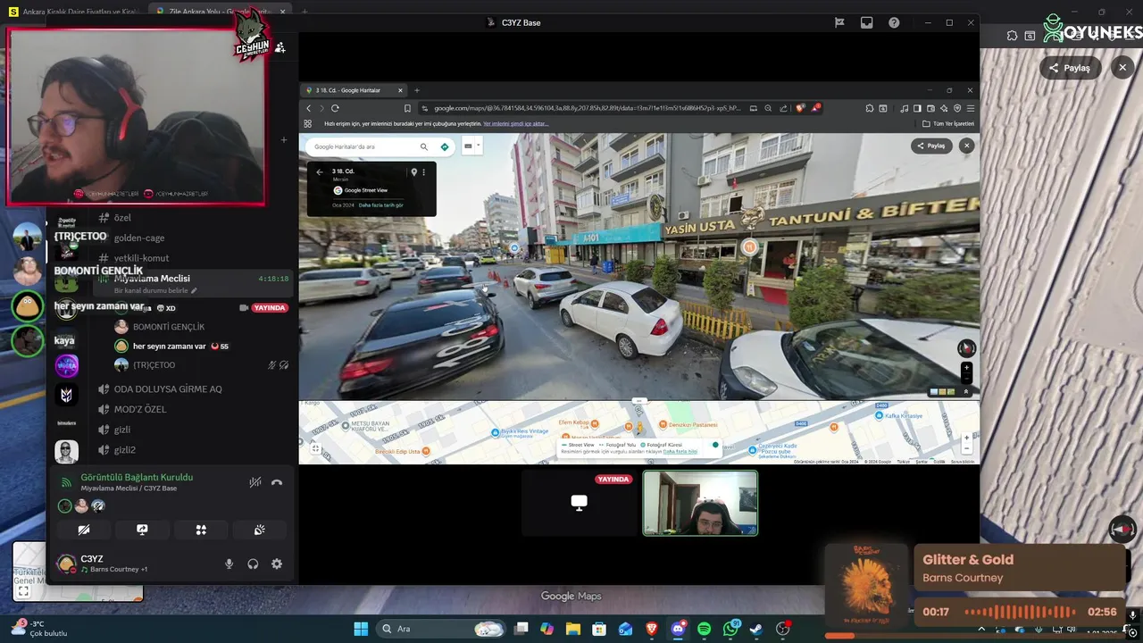Screen dimensions: 1143x643
Task: Open member list icon beside webcam overlay
Action: point(280,47)
